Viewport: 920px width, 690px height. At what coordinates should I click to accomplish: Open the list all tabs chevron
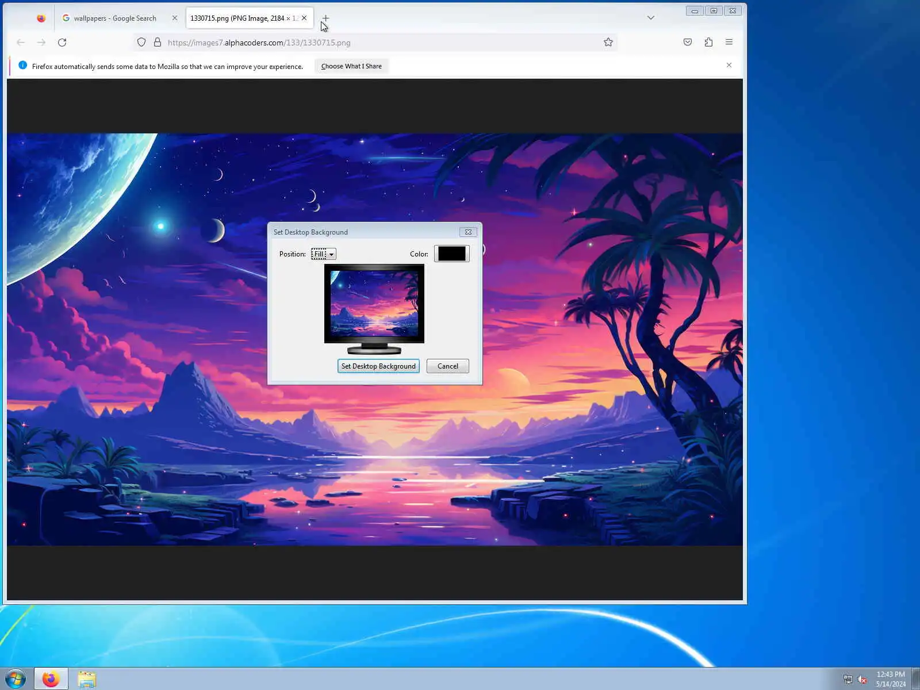click(x=651, y=18)
